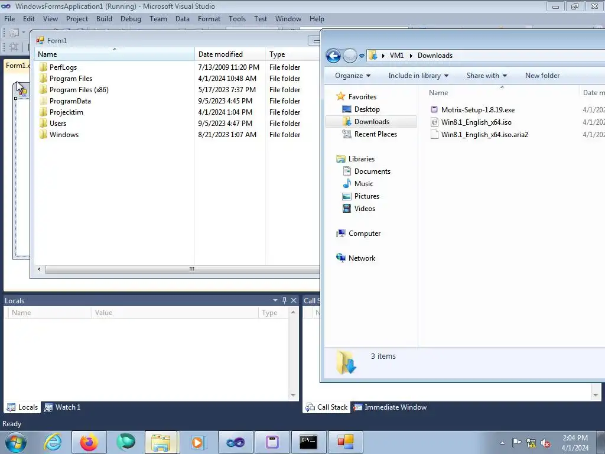Image resolution: width=605 pixels, height=454 pixels.
Task: Open the Build menu
Action: [x=104, y=18]
